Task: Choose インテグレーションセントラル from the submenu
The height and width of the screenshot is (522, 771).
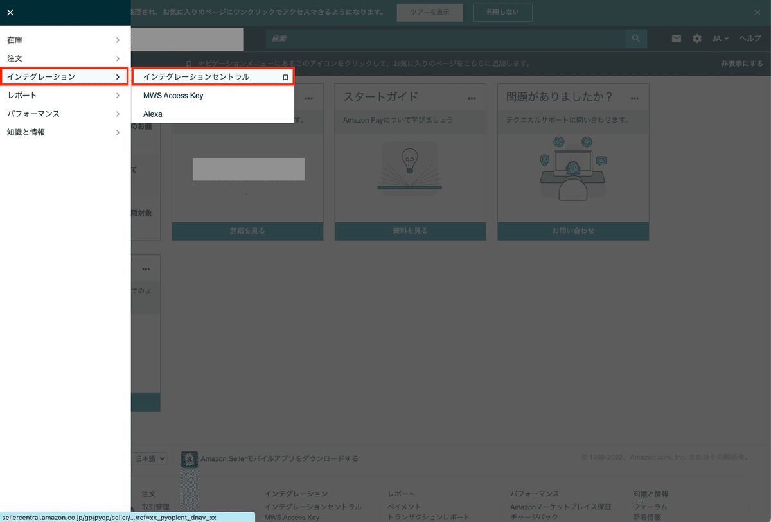Action: tap(196, 76)
